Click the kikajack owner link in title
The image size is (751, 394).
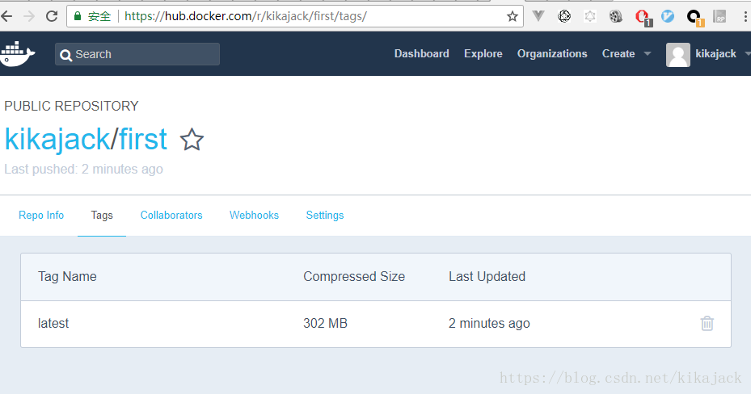tap(57, 140)
